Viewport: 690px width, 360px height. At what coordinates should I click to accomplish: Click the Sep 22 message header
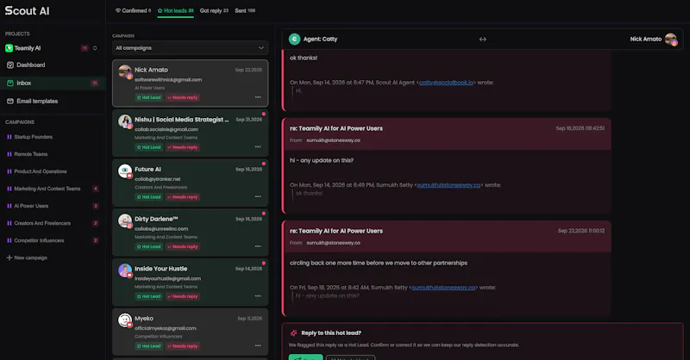pyautogui.click(x=447, y=237)
